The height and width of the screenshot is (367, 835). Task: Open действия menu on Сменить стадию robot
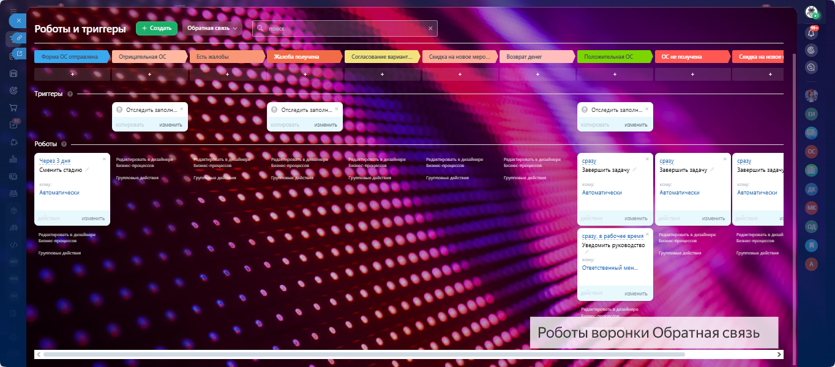coord(49,218)
